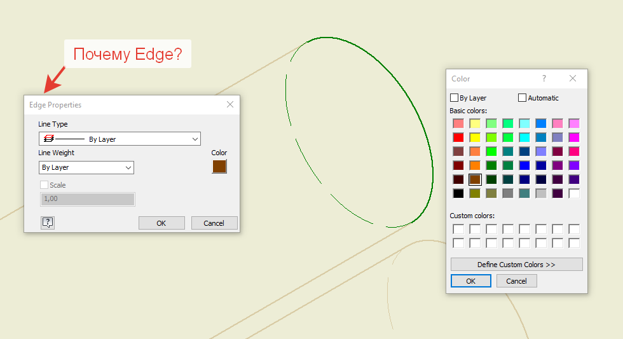Pick the light pink color in top row
Image resolution: width=623 pixels, height=339 pixels.
click(x=558, y=123)
